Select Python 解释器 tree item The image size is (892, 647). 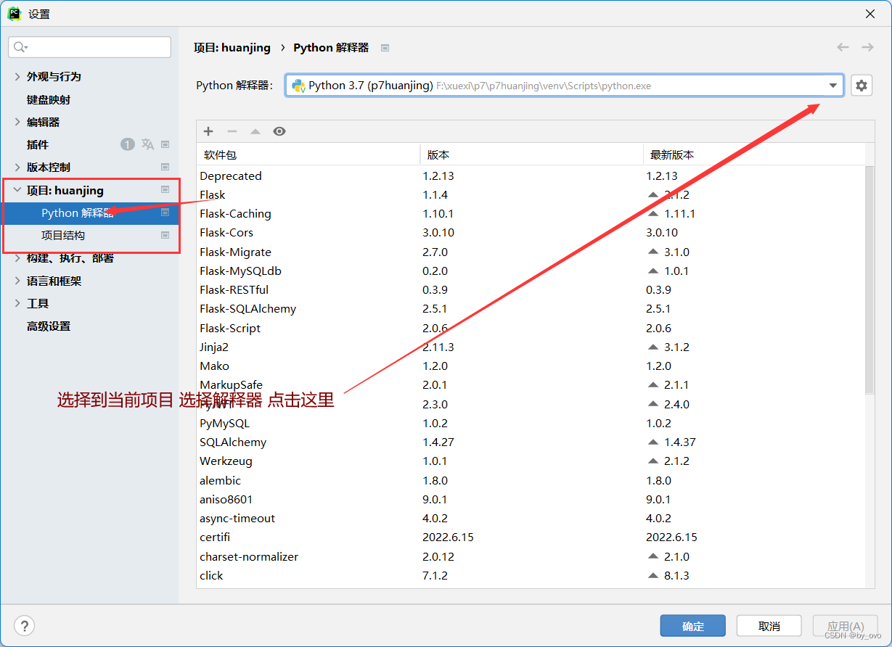pos(89,213)
